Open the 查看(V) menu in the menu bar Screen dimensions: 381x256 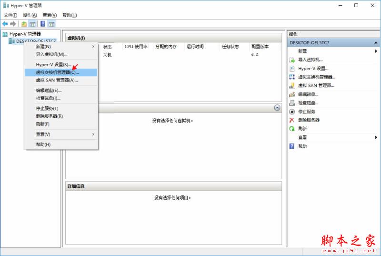[x=50, y=15]
